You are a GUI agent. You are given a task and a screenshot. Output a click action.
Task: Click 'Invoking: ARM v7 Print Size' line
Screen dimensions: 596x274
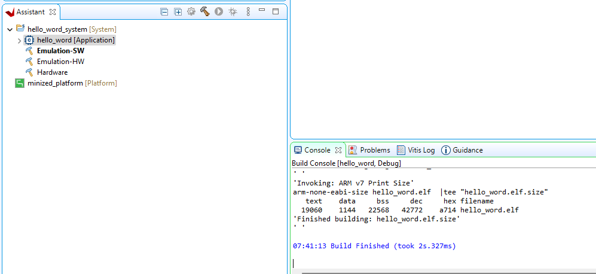click(x=353, y=182)
